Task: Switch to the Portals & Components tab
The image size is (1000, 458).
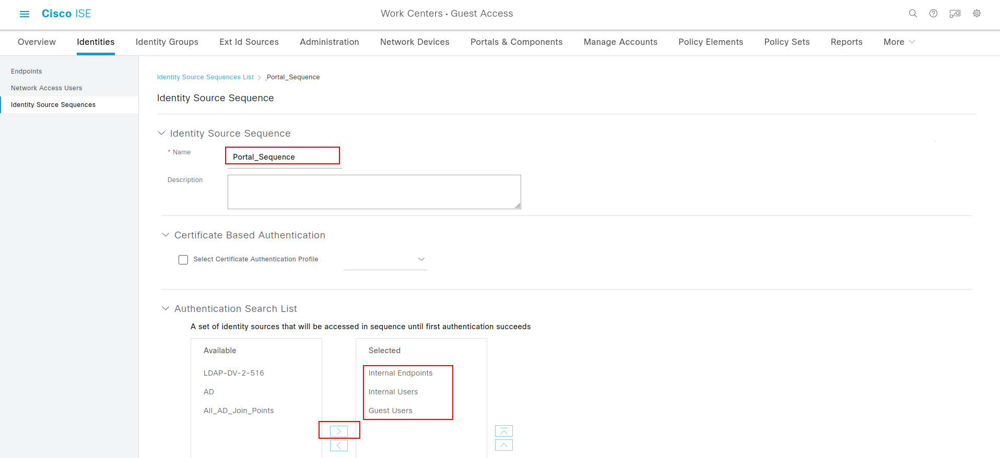Action: [516, 42]
